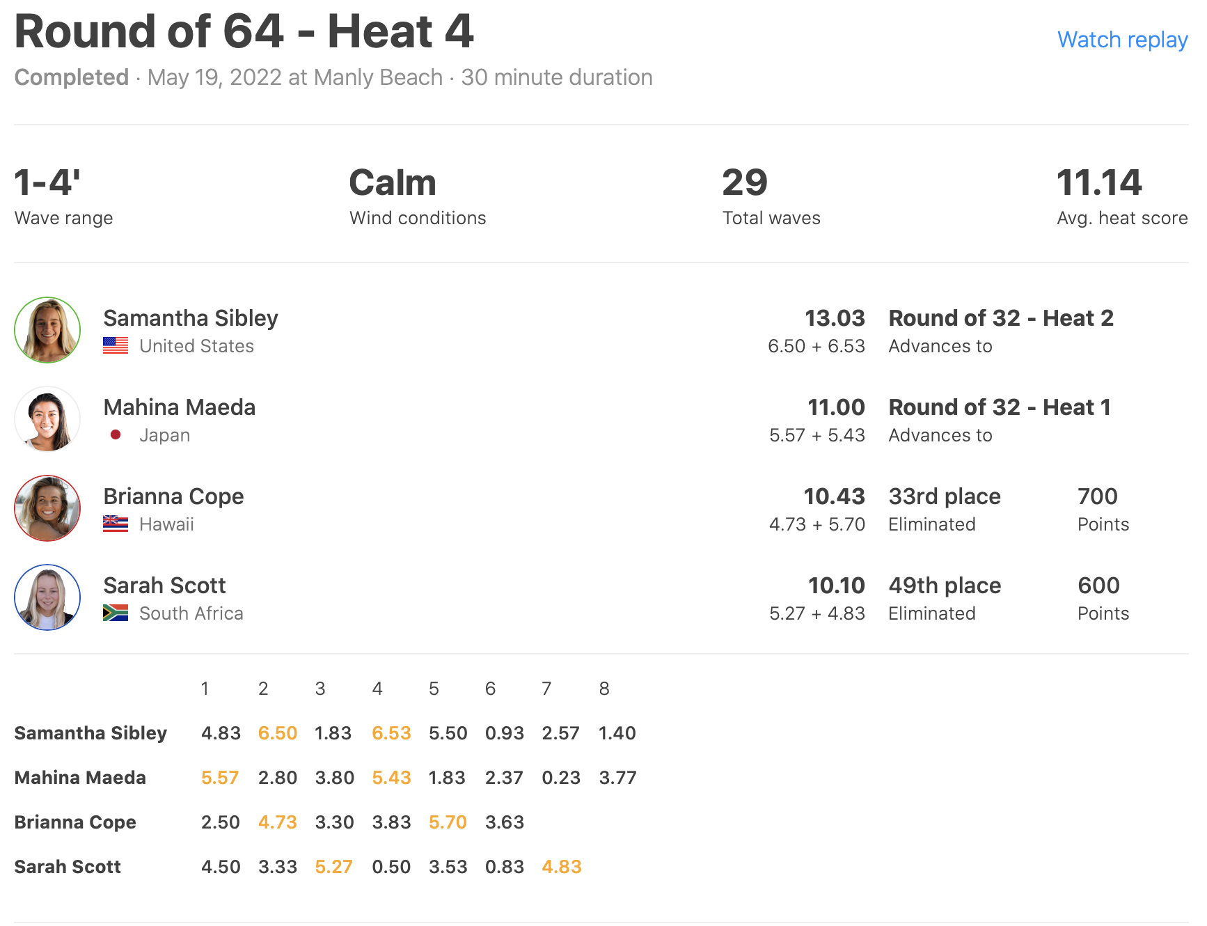Click Samantha Sibley's 13.03 heat total
This screenshot has height=926, width=1207.
coord(835,318)
